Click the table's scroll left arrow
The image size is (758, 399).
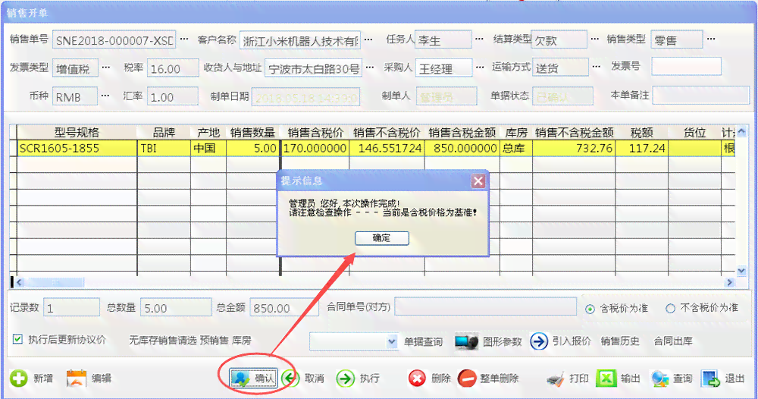tap(20, 282)
